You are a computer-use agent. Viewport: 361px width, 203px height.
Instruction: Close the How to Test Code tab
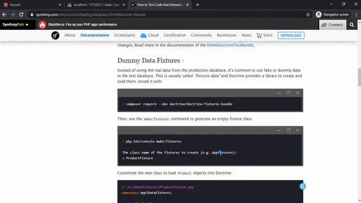tap(187, 5)
